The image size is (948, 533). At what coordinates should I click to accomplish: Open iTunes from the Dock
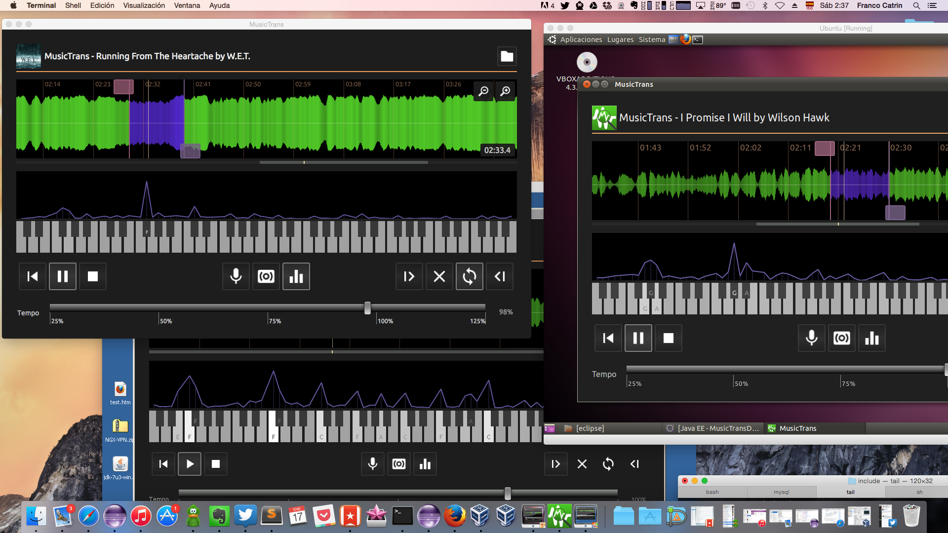pyautogui.click(x=141, y=516)
